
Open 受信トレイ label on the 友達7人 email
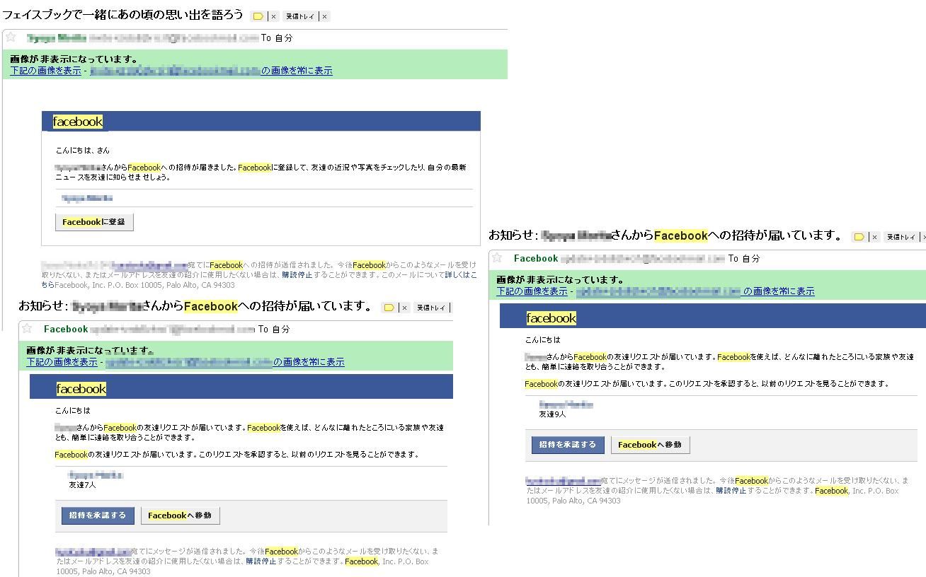pyautogui.click(x=430, y=308)
